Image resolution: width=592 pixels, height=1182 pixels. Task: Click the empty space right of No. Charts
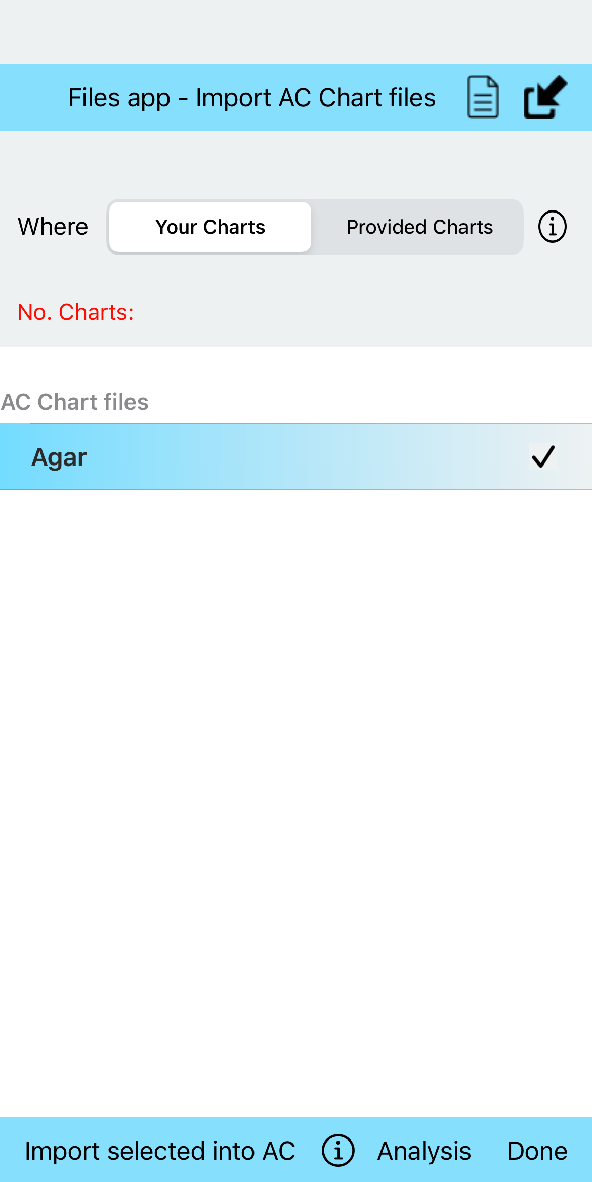coord(354,312)
